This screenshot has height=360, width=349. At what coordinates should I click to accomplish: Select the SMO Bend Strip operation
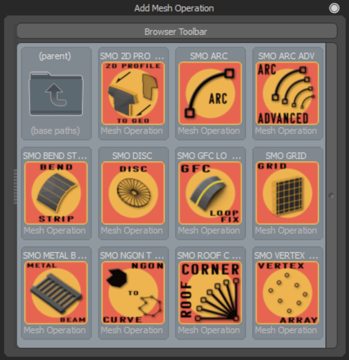tap(56, 193)
